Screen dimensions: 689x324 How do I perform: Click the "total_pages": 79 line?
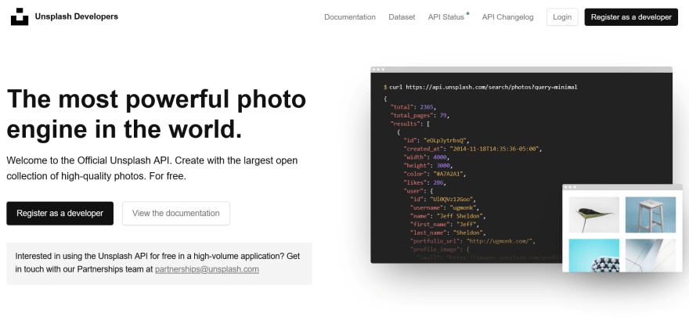(420, 116)
